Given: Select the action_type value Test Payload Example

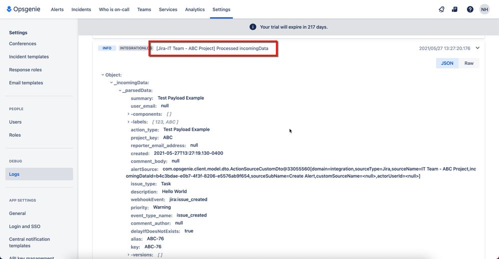Looking at the screenshot, I should 186,129.
